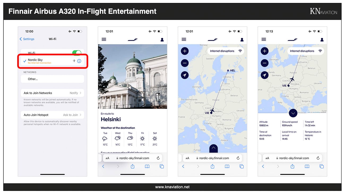The image size is (345, 194).
Task: Select Tue weather forecast 15°C
Action: 105,139
